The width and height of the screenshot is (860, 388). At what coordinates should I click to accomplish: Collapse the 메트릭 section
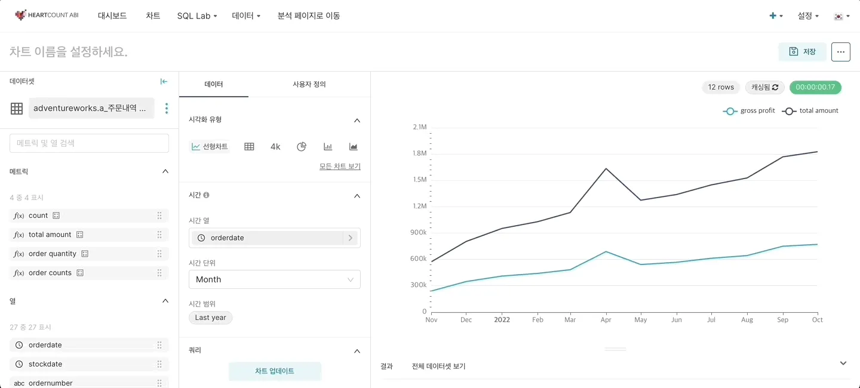click(165, 171)
